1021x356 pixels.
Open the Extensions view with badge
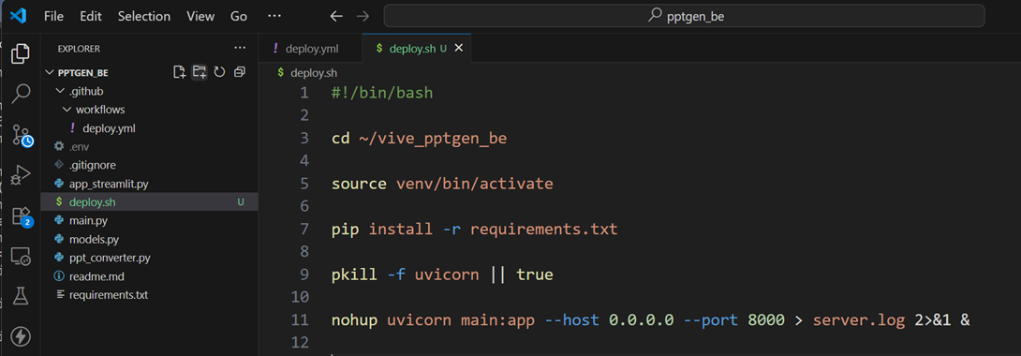(22, 216)
